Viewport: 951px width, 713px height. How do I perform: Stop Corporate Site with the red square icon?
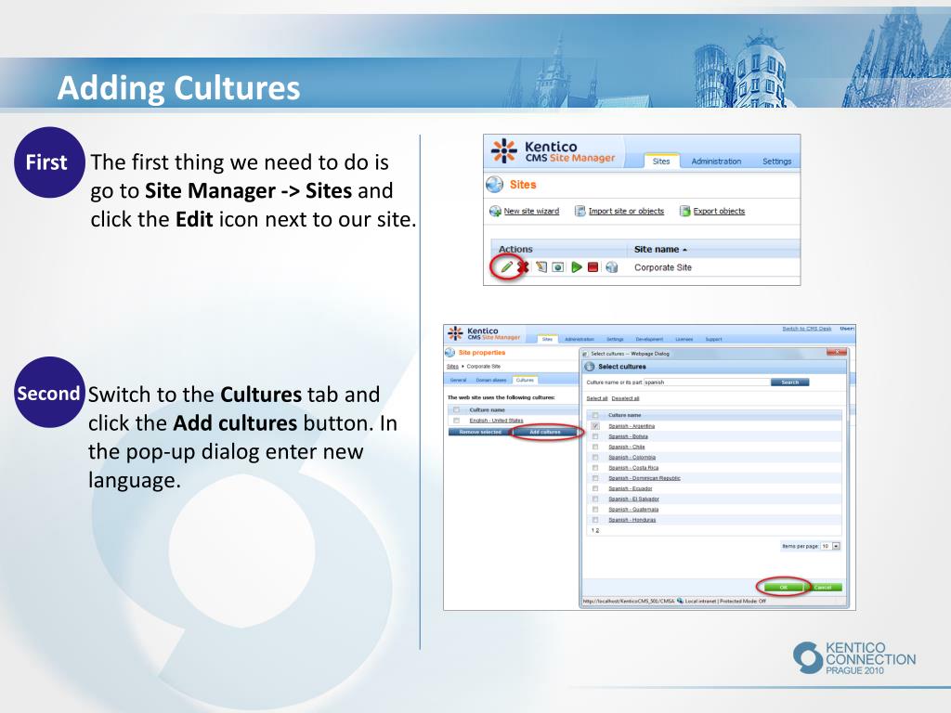point(593,266)
